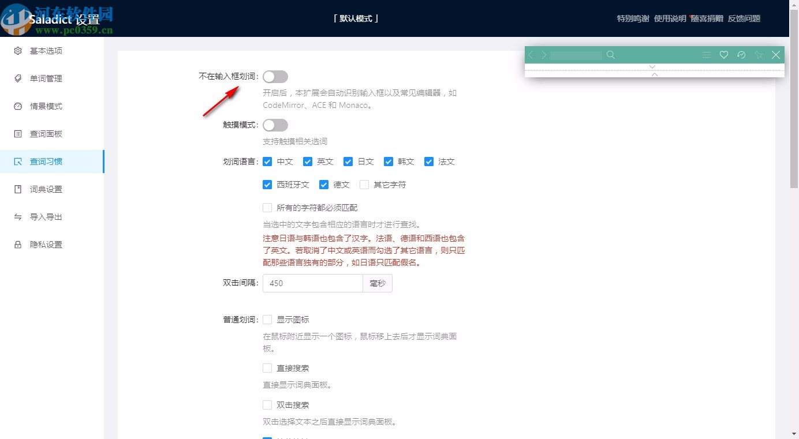Click the back arrow in the green search panel

530,54
